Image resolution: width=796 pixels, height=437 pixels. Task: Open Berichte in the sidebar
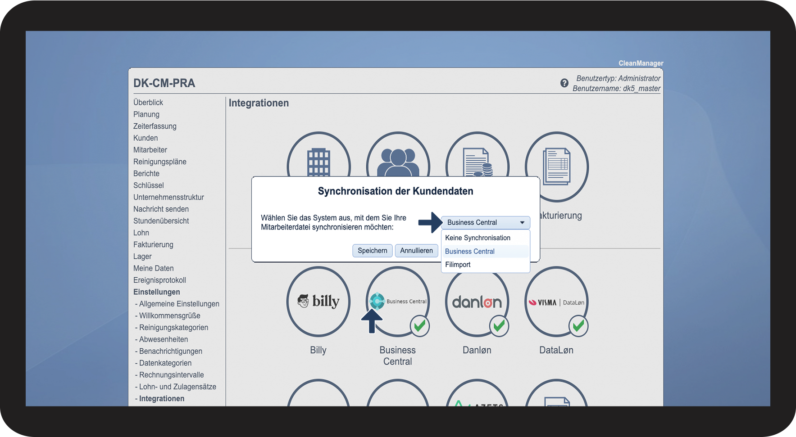[146, 174]
